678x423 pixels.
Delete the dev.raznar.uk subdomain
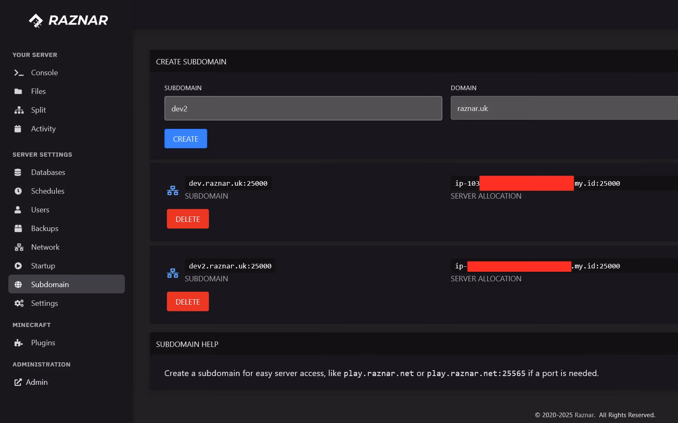coord(188,219)
